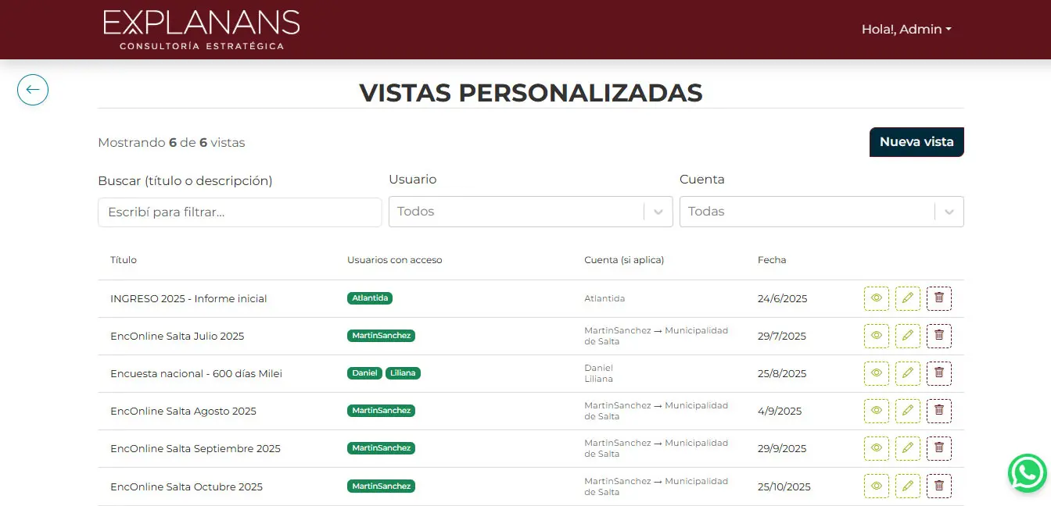Click date 29/9/2025

coord(781,449)
